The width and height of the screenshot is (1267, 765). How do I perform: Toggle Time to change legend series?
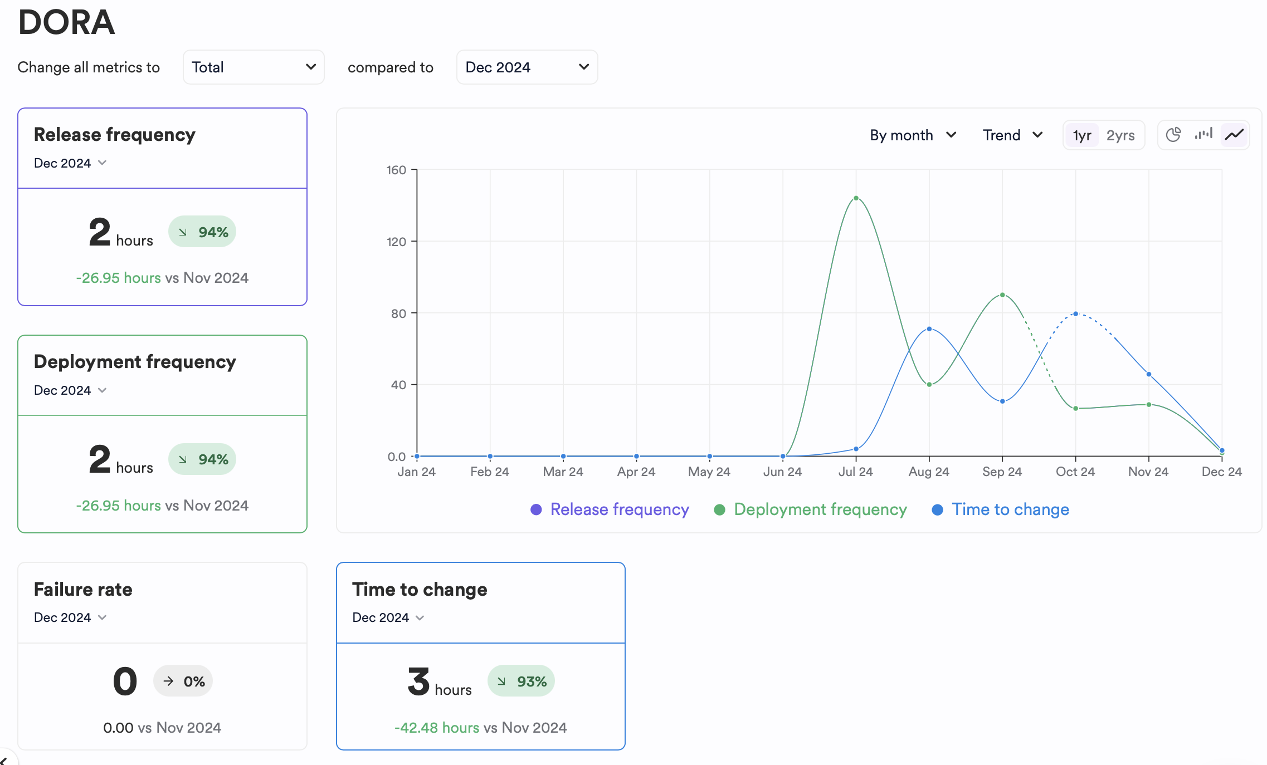(x=1000, y=509)
